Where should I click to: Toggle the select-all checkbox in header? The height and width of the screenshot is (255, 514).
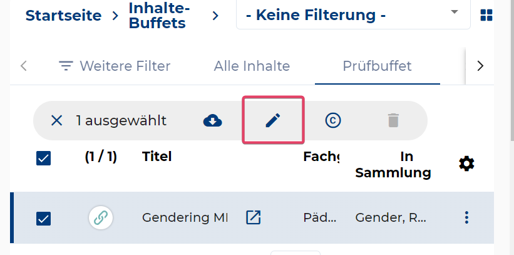click(43, 159)
